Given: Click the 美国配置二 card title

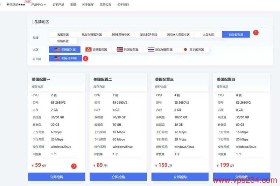Looking at the screenshot, I should [x=103, y=79].
